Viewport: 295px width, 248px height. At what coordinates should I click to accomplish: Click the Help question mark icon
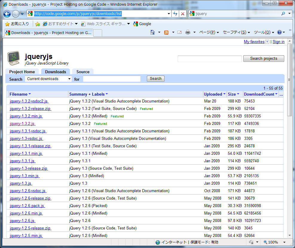[x=279, y=32]
